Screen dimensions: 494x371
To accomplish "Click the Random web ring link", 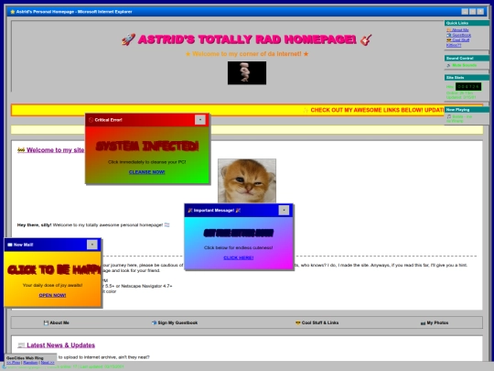I will point(30,363).
